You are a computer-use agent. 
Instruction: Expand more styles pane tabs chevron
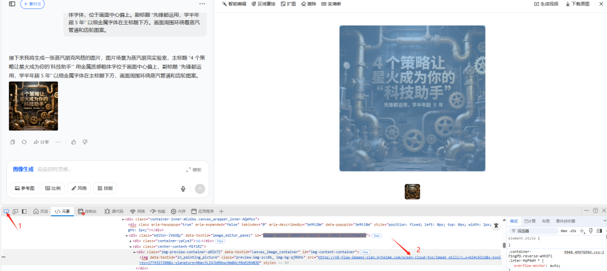[605, 220]
